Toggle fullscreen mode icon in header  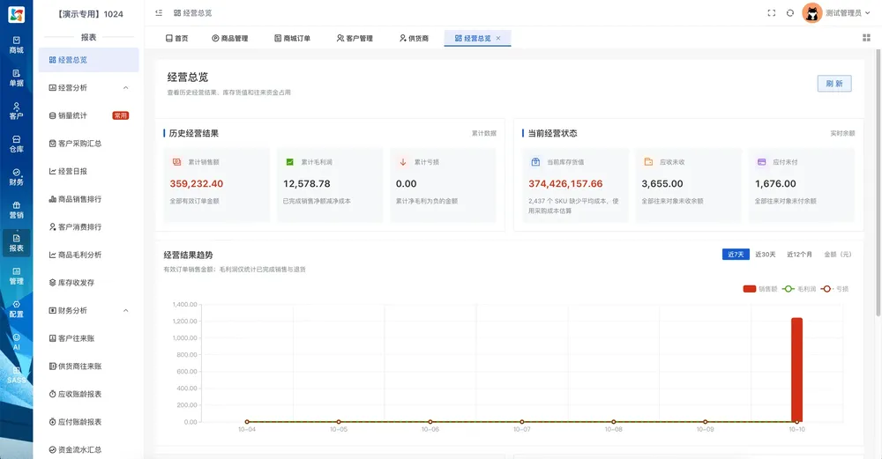point(771,13)
